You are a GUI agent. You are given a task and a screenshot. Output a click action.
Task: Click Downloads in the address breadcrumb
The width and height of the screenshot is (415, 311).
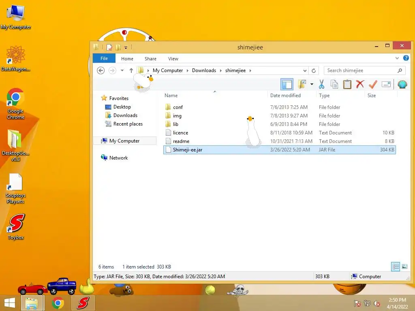pyautogui.click(x=204, y=70)
